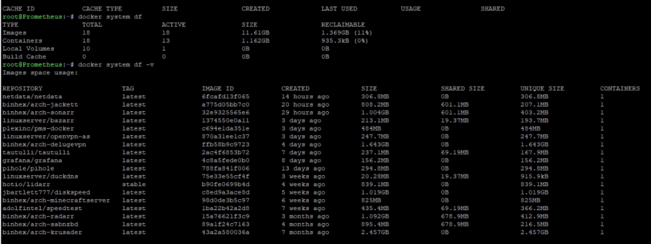
Task: Select repository name binhex/arch-delugevpn
Action: [x=44, y=144]
